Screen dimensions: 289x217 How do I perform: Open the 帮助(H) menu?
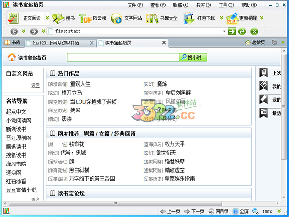point(249,5)
